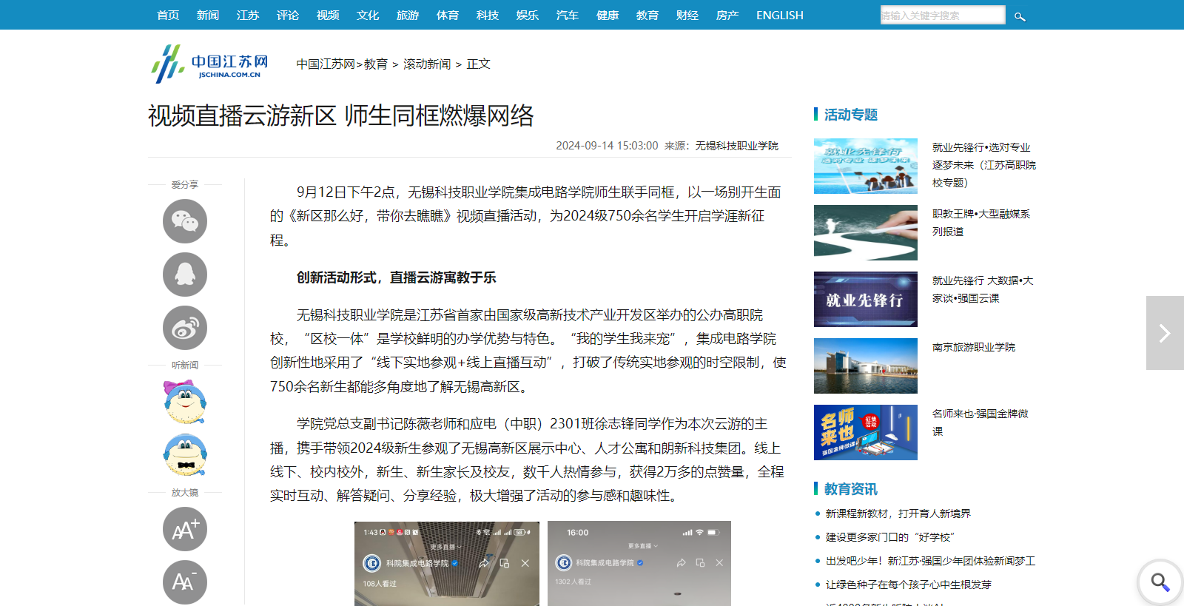The image size is (1184, 606).
Task: Open 新闻 in top navigation
Action: [208, 15]
